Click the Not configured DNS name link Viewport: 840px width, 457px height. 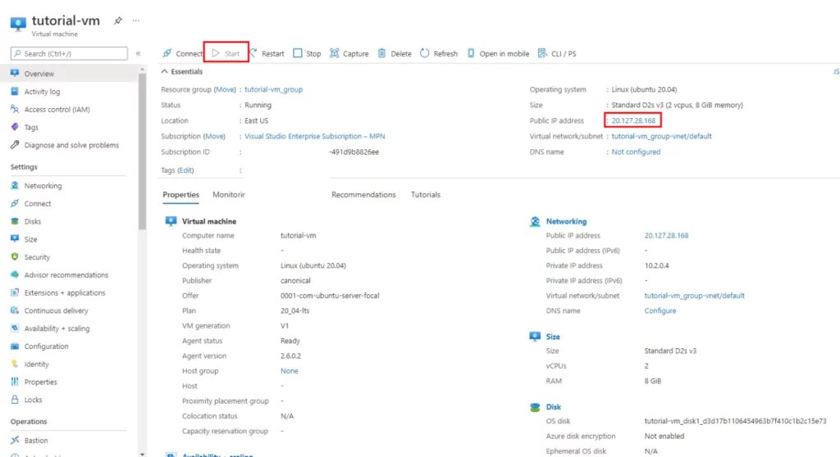(636, 152)
